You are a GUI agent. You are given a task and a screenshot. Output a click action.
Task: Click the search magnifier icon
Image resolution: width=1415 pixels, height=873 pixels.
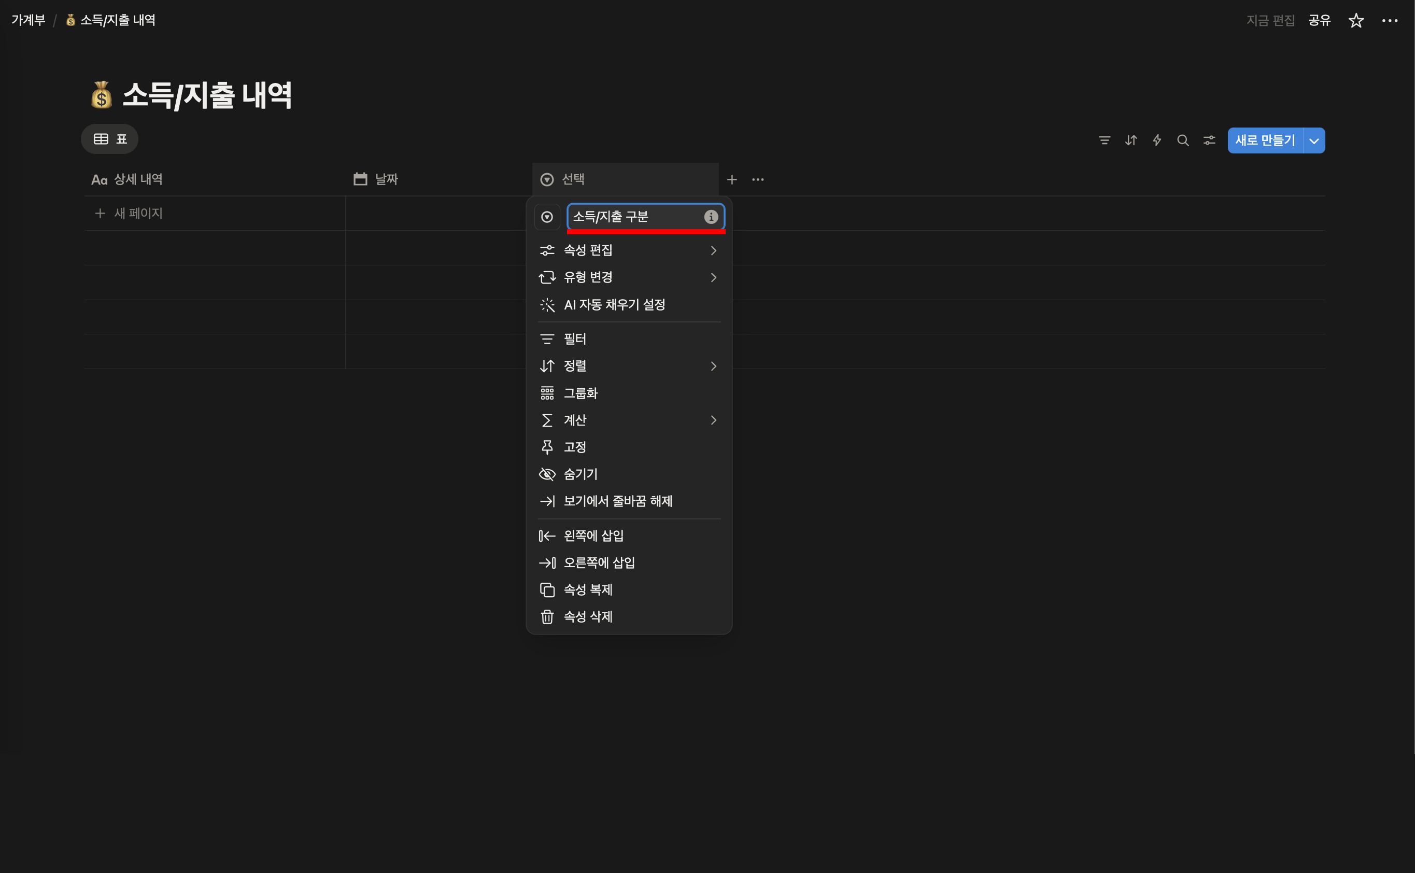pos(1182,140)
